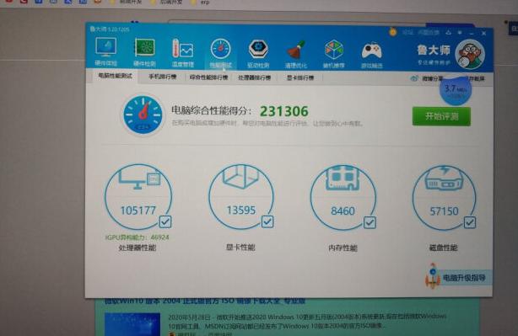
Task: Uncheck the processor performance checkbox
Action: coord(165,221)
